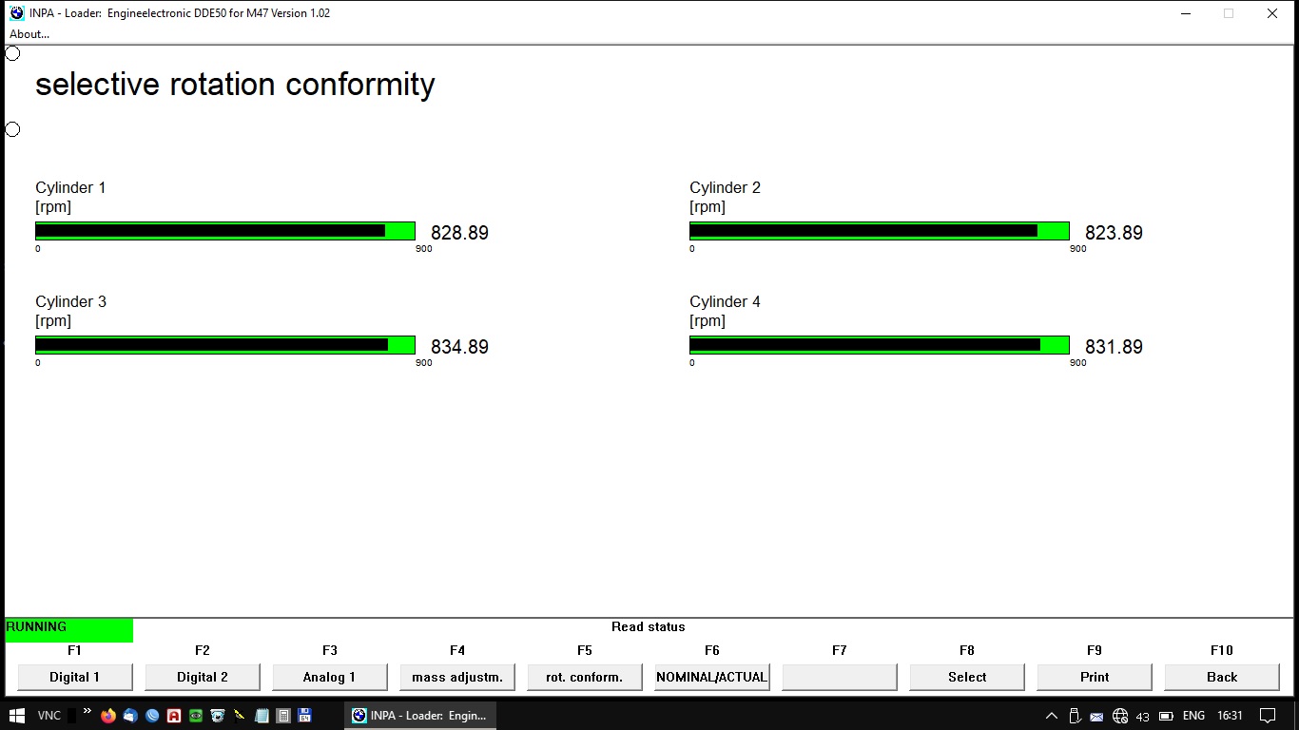Click the rot. conform. button

pos(585,677)
